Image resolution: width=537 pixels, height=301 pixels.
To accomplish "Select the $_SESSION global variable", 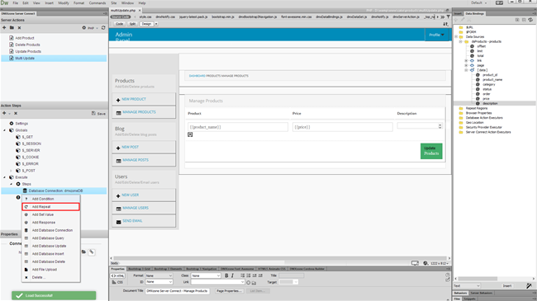I will (31, 143).
